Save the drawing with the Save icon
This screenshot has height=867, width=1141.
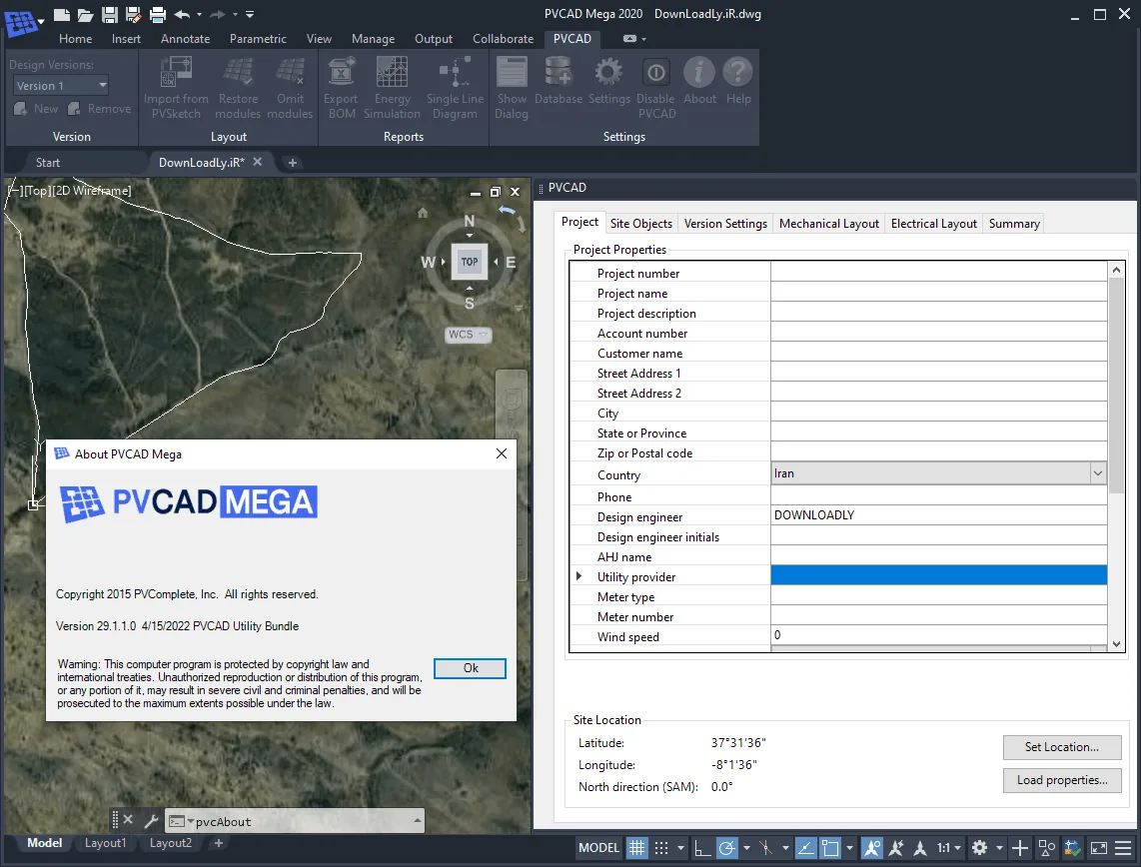(109, 15)
